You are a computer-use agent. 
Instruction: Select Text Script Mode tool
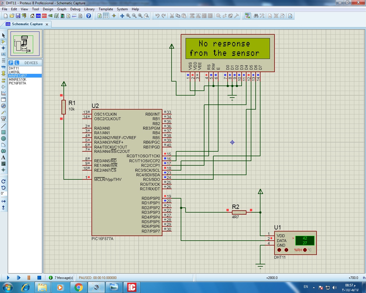click(3, 60)
